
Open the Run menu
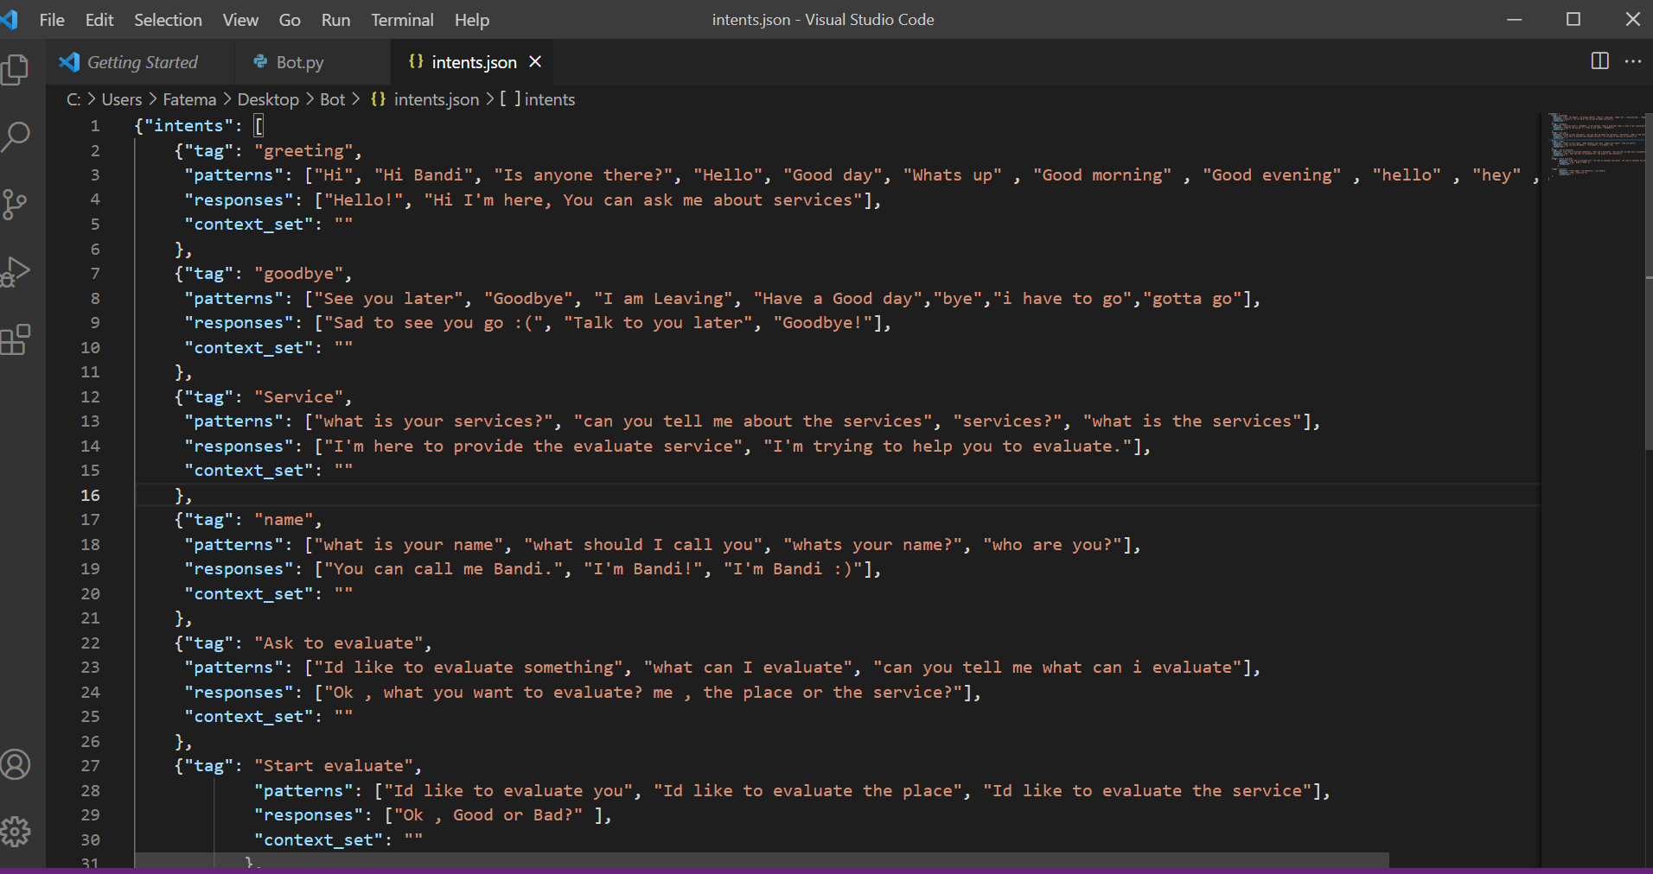pos(335,20)
